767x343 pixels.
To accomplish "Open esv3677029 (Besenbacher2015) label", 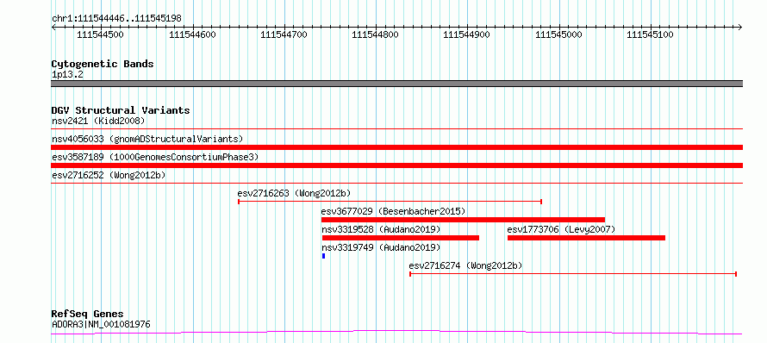I will [393, 211].
